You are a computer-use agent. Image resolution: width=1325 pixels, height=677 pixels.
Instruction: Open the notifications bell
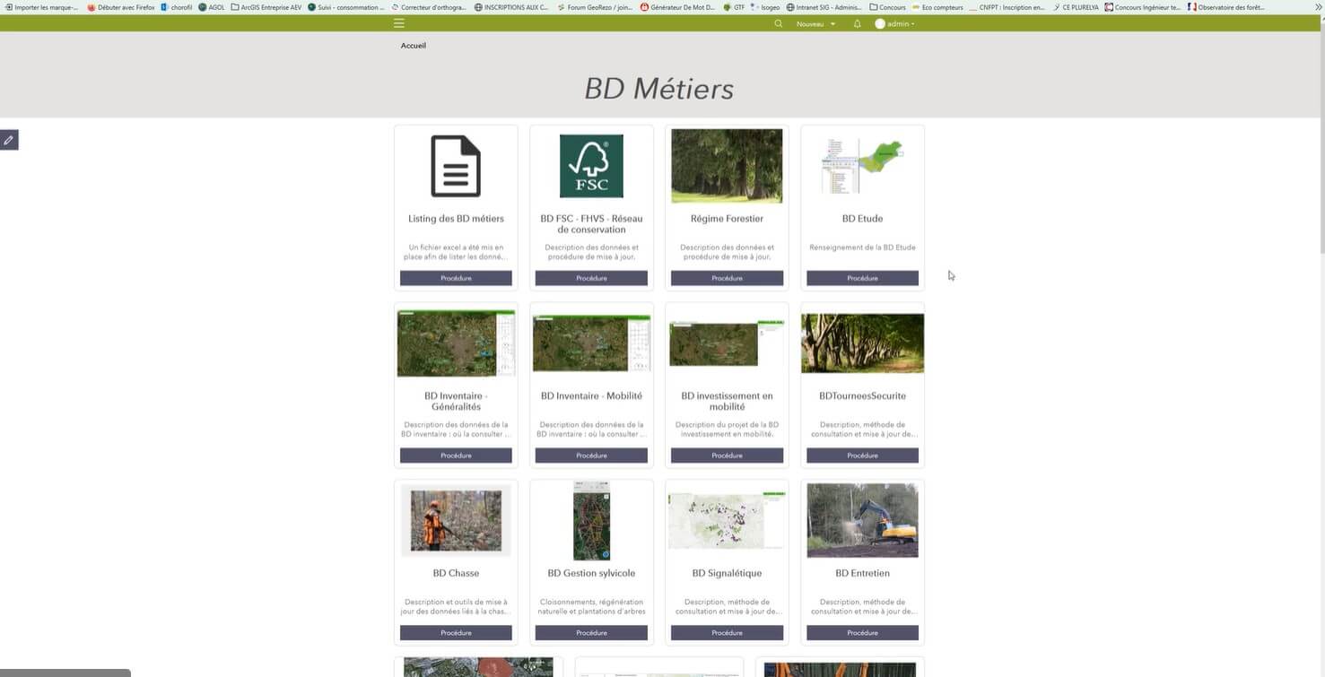tap(857, 24)
